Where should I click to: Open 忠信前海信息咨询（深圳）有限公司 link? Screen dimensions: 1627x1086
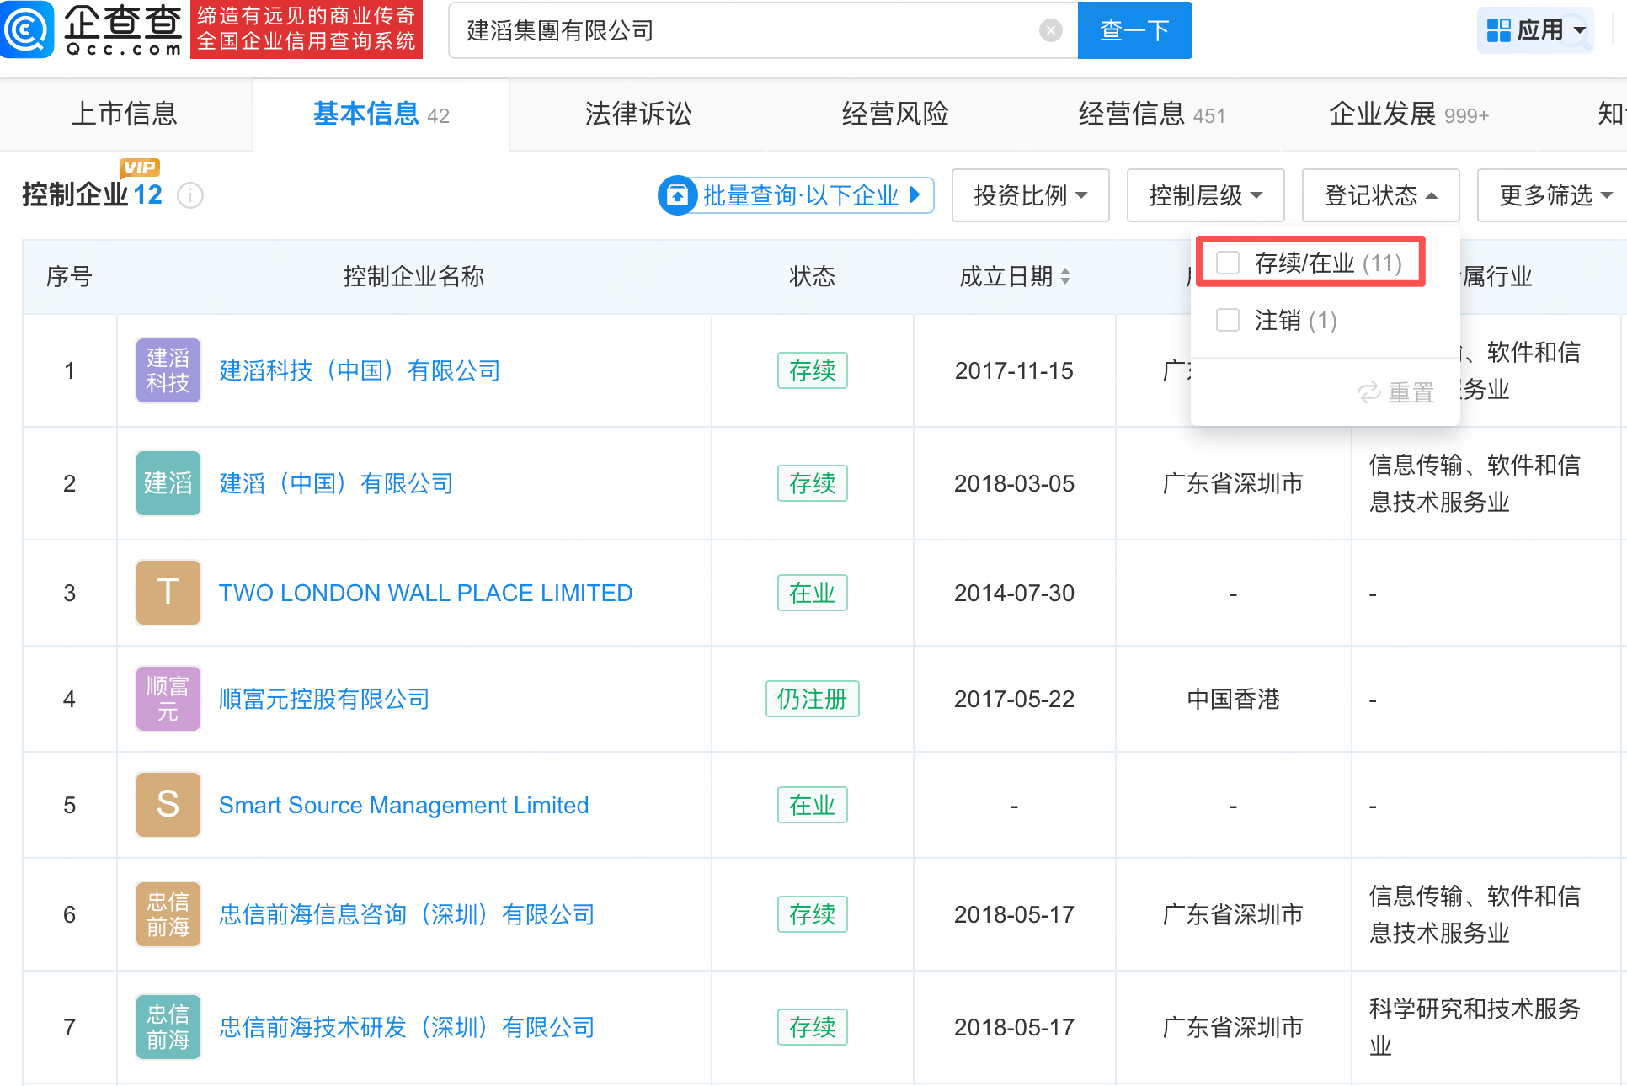[x=407, y=914]
